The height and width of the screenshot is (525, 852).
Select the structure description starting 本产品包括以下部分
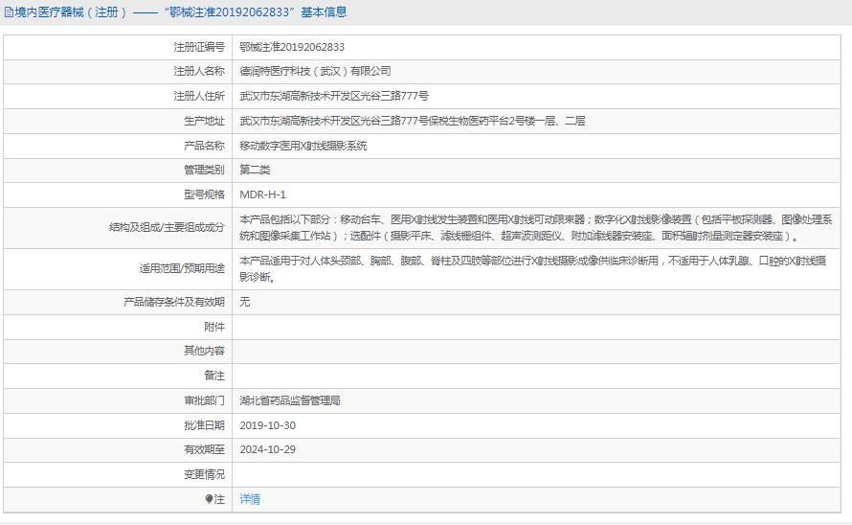coord(536,227)
